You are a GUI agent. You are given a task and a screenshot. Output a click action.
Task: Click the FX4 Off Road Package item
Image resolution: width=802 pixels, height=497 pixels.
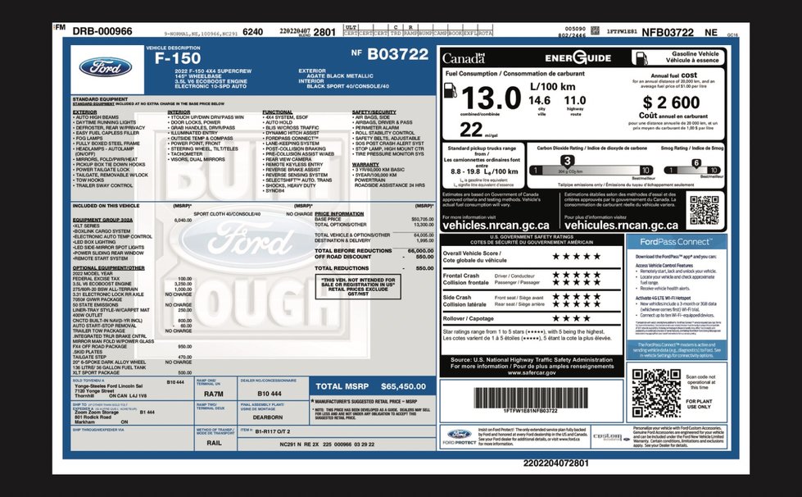[x=132, y=347]
